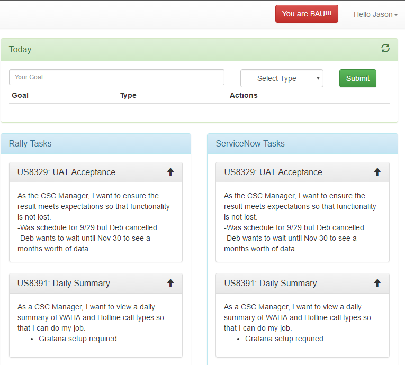Click the Actions column header
Image resolution: width=405 pixels, height=365 pixels.
(x=244, y=95)
